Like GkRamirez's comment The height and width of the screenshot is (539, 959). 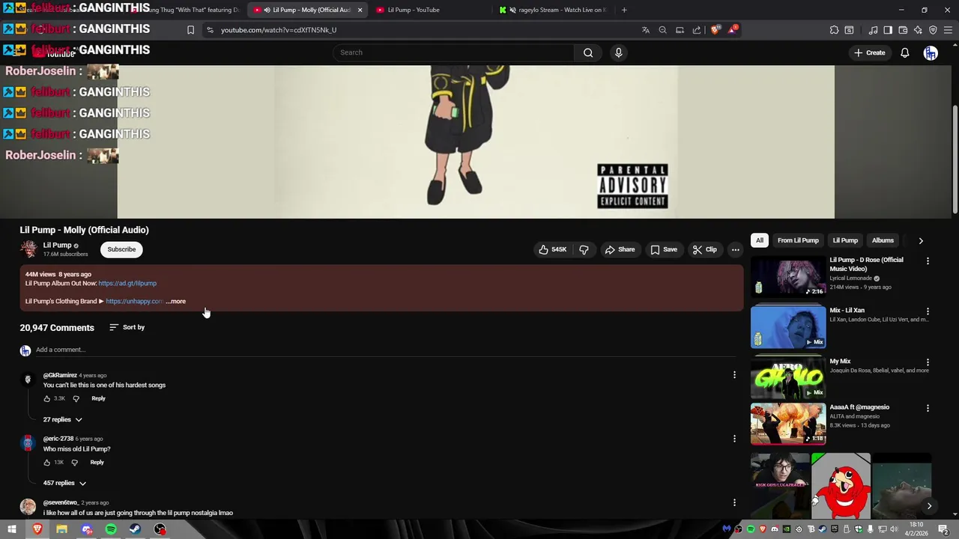[47, 398]
